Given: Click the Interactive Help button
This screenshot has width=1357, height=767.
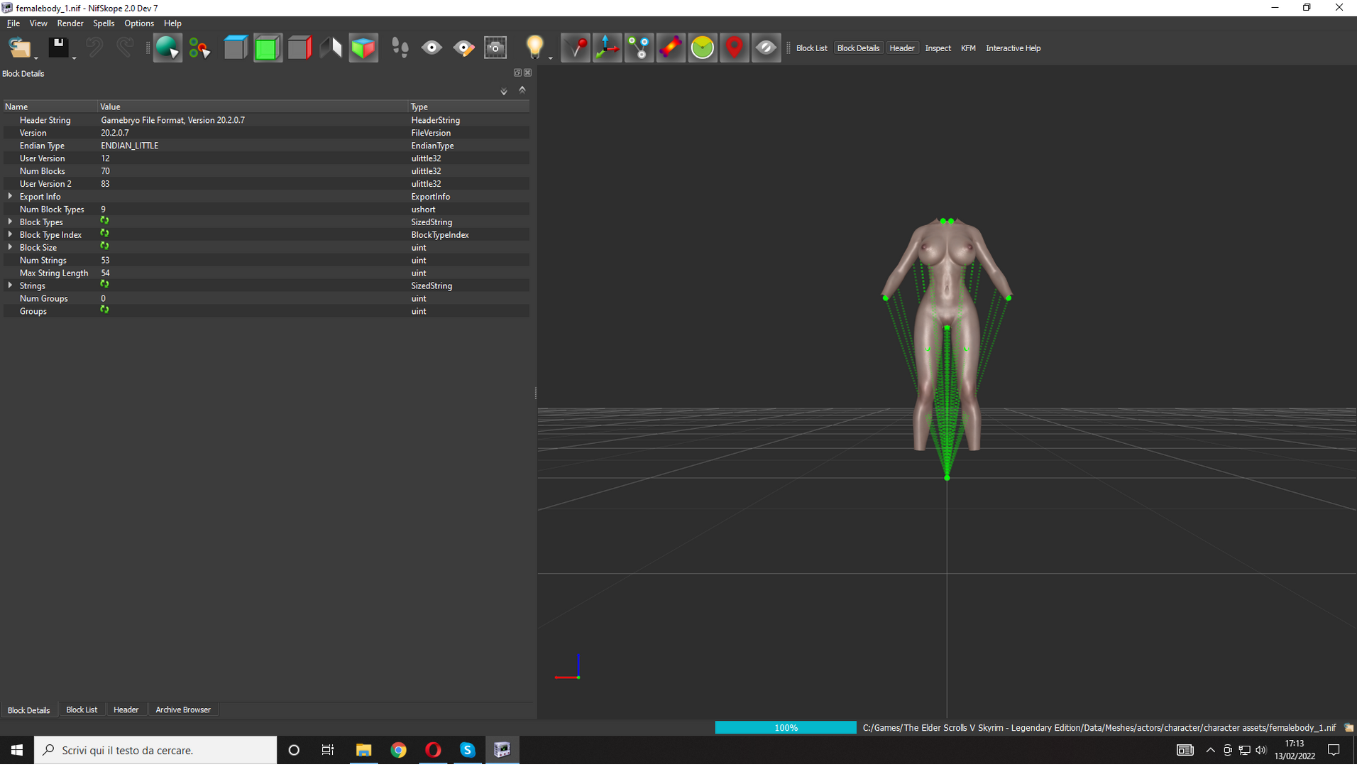Looking at the screenshot, I should click(1013, 48).
